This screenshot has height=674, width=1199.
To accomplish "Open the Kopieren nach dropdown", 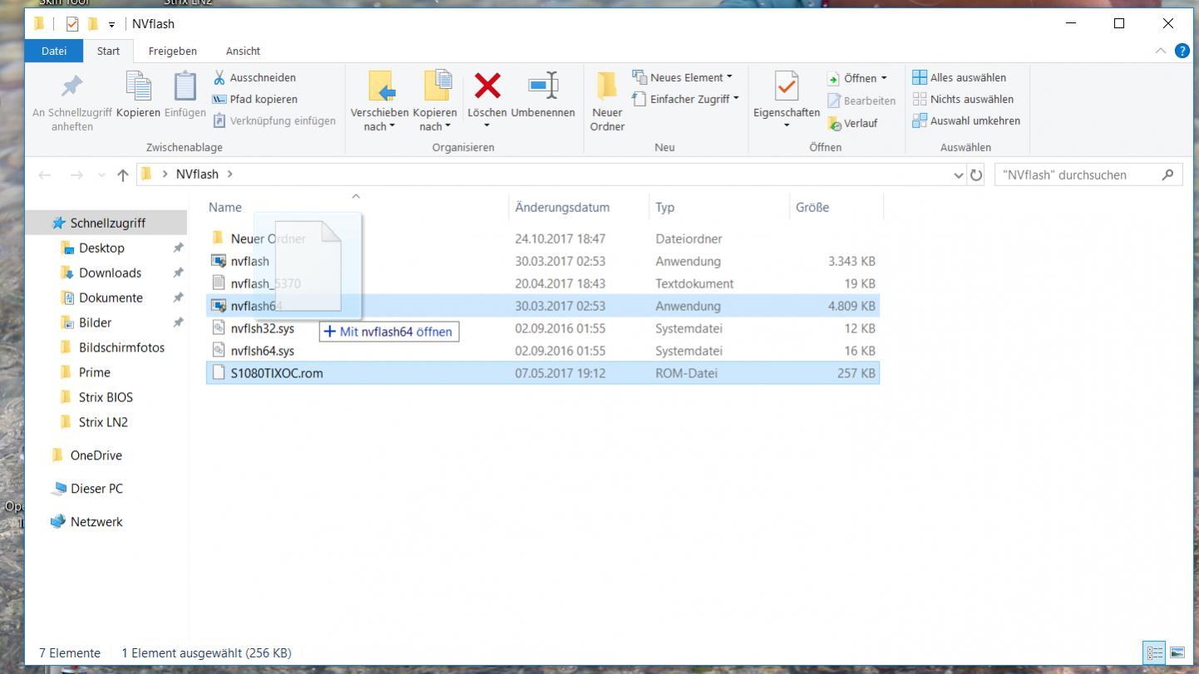I will (435, 102).
